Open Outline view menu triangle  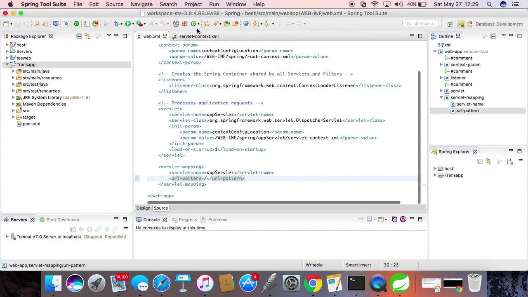(504, 35)
